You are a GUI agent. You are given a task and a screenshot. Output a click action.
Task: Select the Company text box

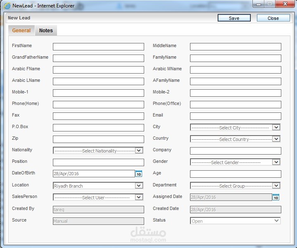point(235,151)
